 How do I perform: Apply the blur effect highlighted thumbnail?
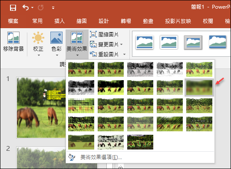click(199, 88)
